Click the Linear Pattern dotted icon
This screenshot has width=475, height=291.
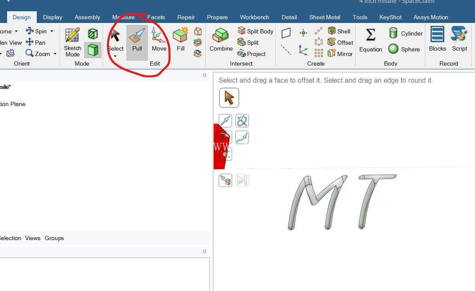click(318, 30)
